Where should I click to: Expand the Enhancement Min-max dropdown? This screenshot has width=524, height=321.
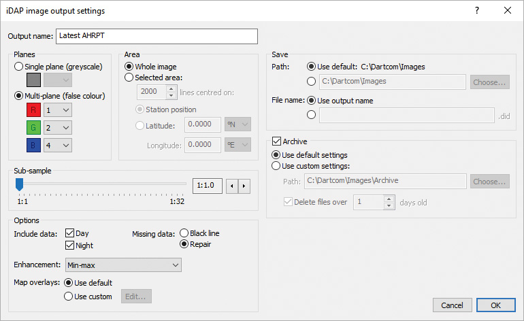point(123,265)
